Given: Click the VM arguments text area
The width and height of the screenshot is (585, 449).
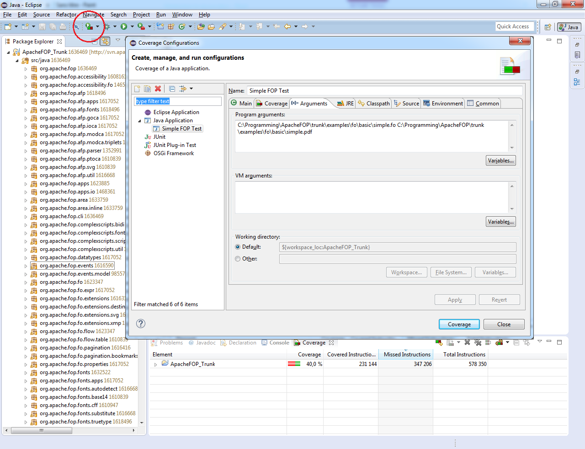Looking at the screenshot, I should 372,197.
